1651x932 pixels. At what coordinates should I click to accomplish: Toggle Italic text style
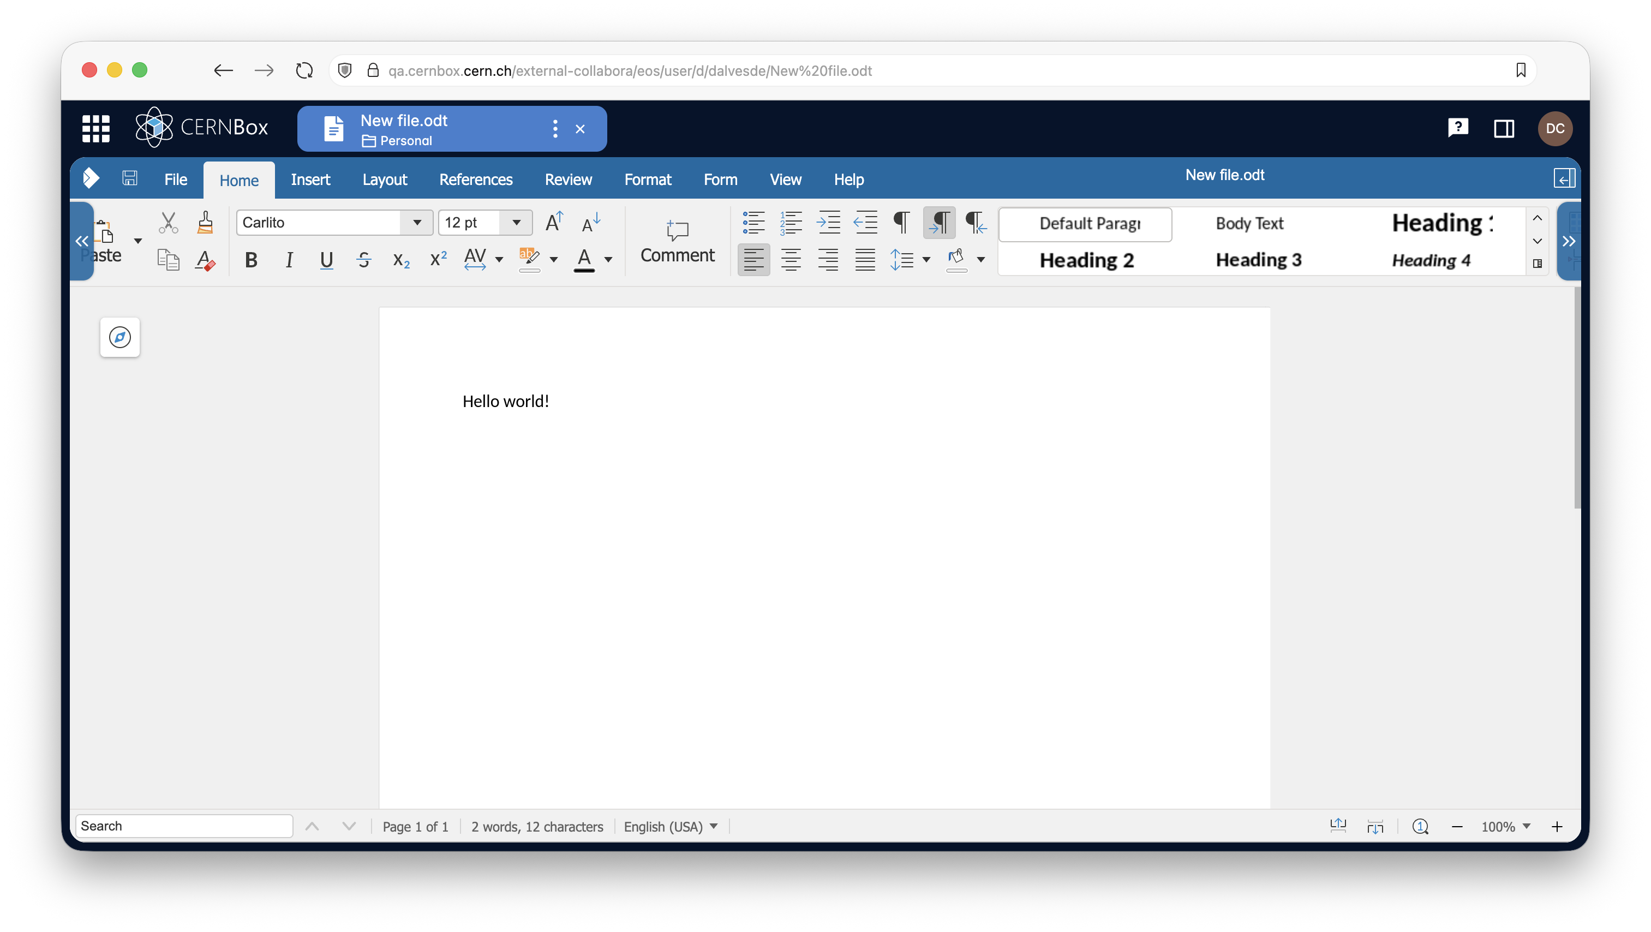289,260
